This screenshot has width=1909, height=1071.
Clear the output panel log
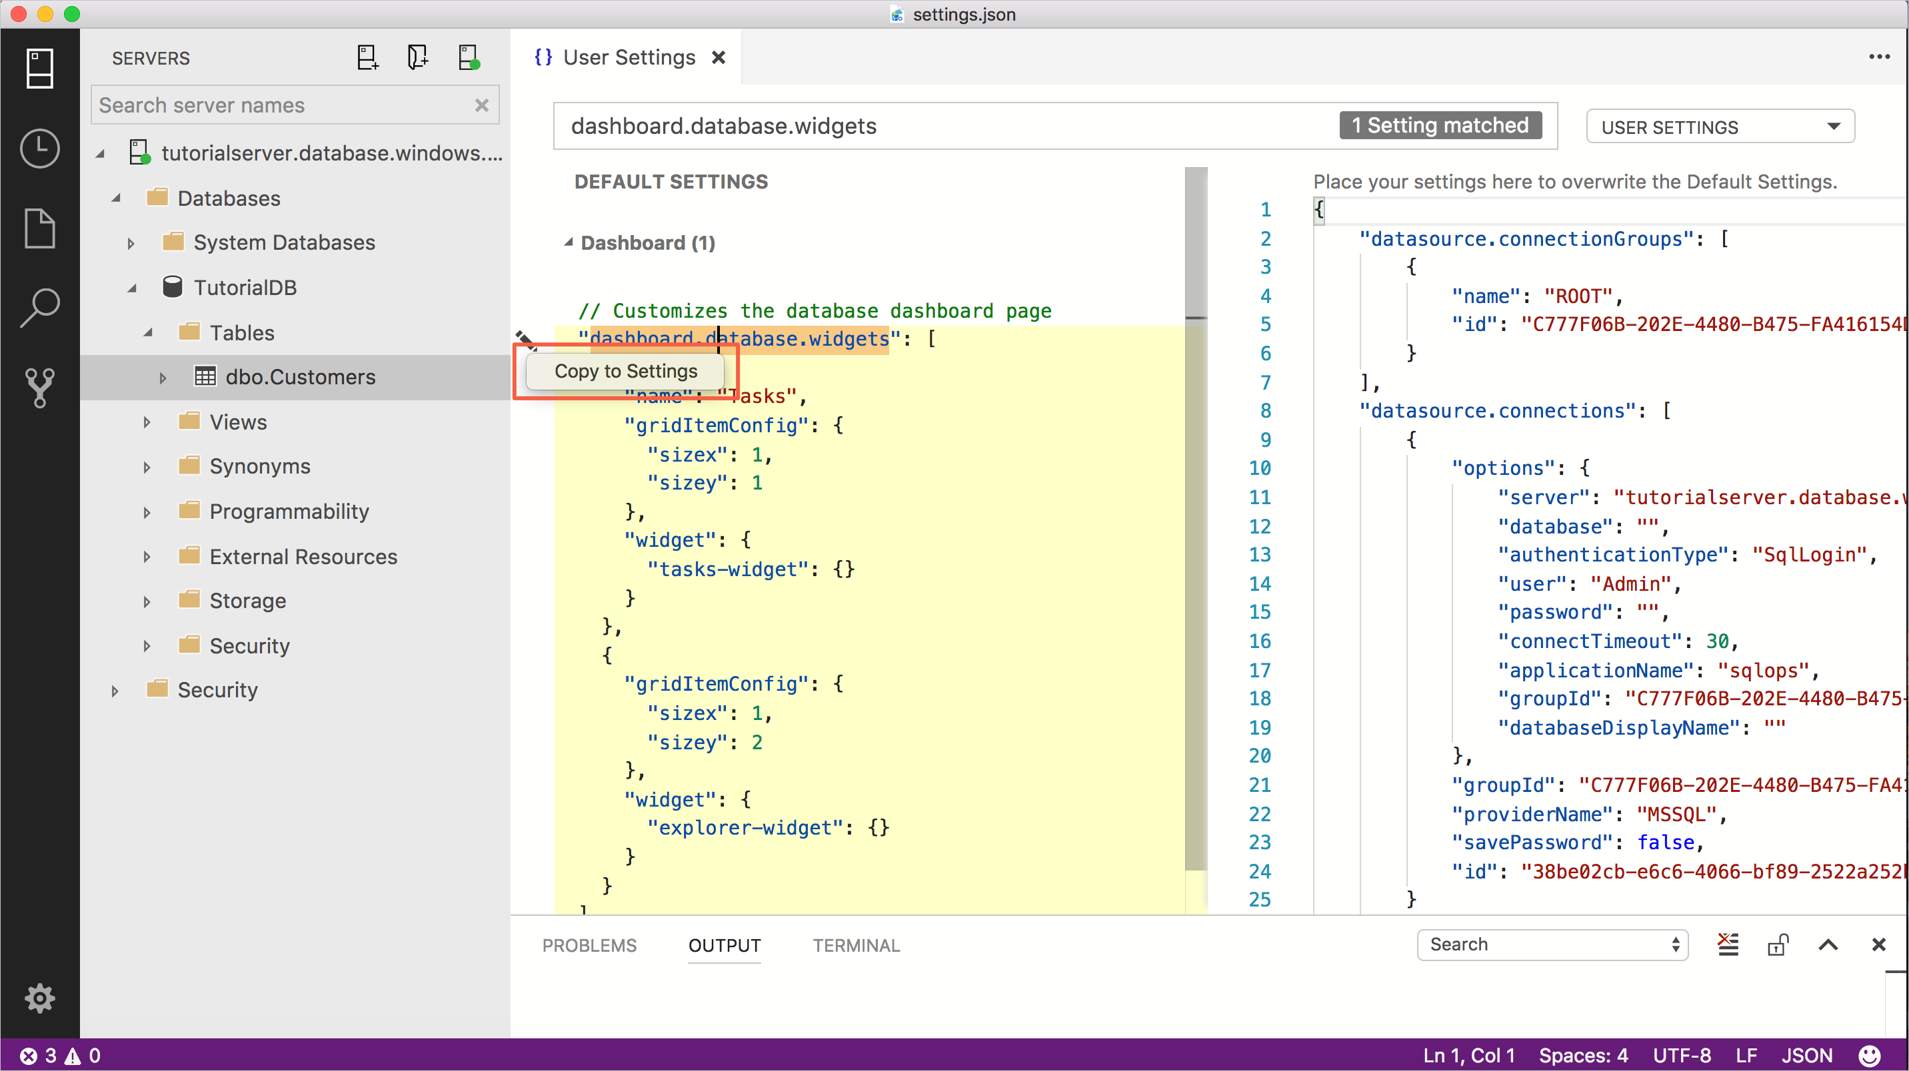click(1728, 944)
